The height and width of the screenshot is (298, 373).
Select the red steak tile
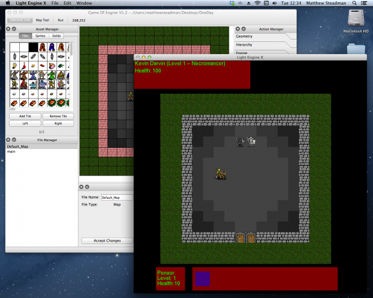tap(43, 65)
